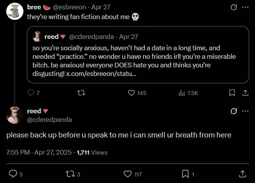The image size is (255, 183).
Task: Reply to reed's tweet with 5 replies
Action: point(13,174)
